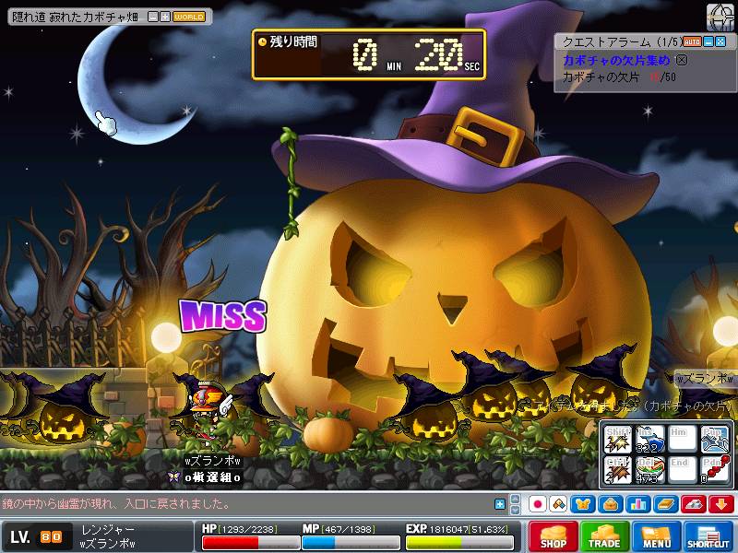This screenshot has height=553, width=738.
Task: Click the small orange pumpkin on ground
Action: [x=328, y=434]
